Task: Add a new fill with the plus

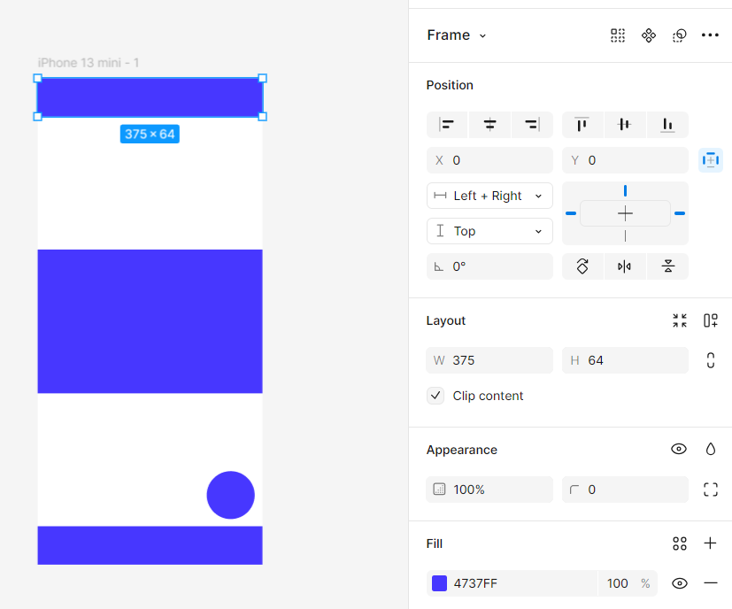Action: [710, 543]
